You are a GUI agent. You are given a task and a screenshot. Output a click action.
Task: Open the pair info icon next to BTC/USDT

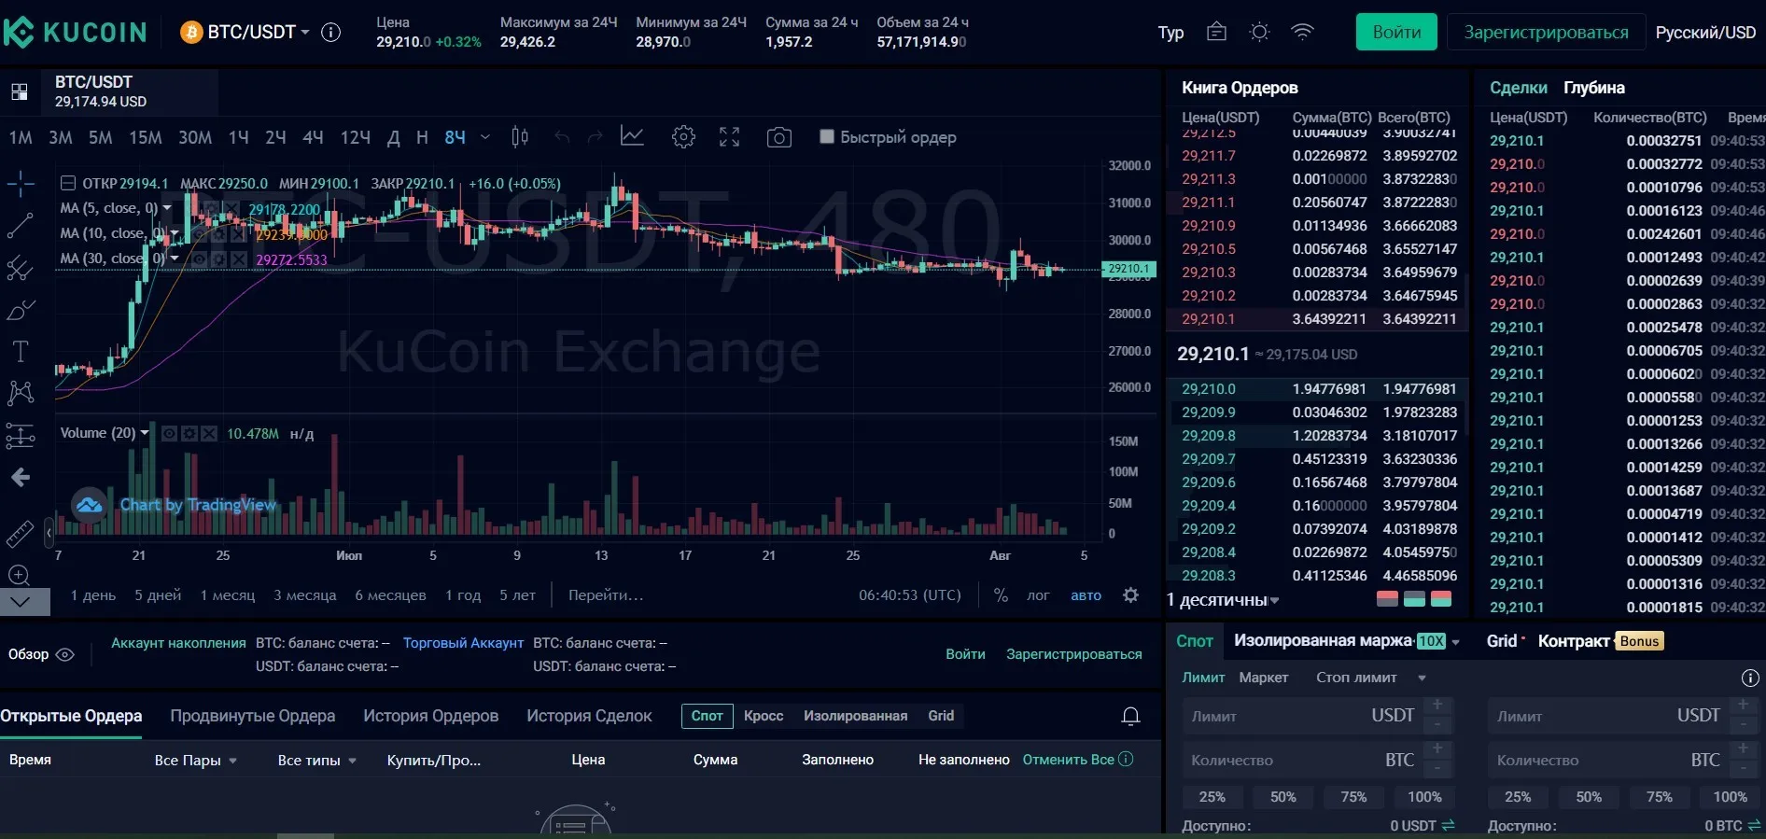pyautogui.click(x=330, y=32)
